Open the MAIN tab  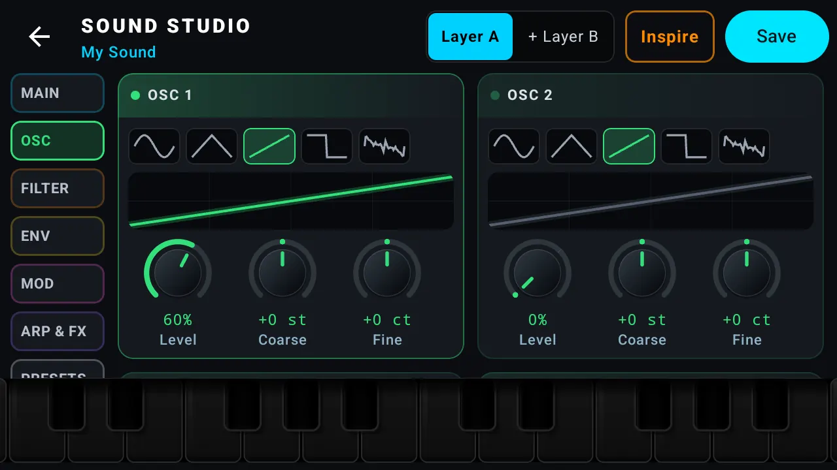click(58, 93)
